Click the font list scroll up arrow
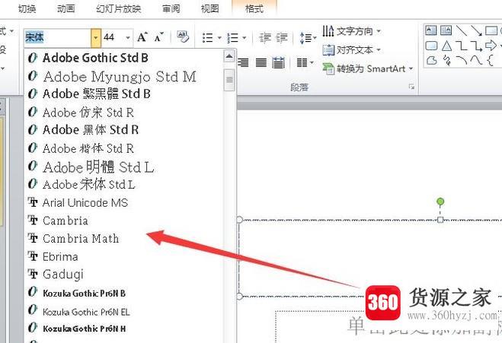The width and height of the screenshot is (502, 343). tap(229, 56)
